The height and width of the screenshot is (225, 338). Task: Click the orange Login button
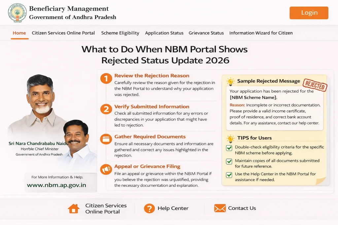[x=309, y=13]
